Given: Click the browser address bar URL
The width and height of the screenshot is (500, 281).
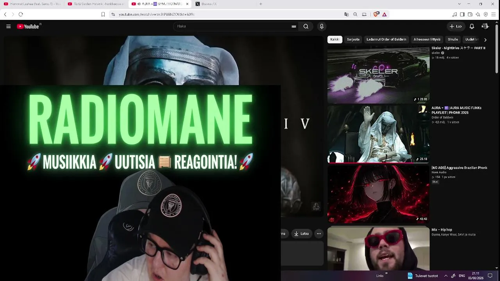Looking at the screenshot, I should point(157,14).
